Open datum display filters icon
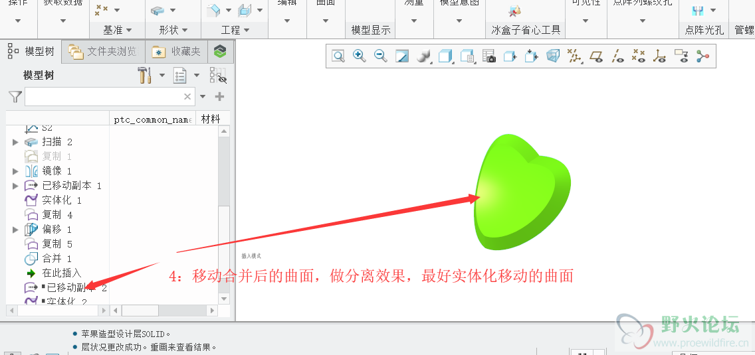755x355 pixels. 574,56
